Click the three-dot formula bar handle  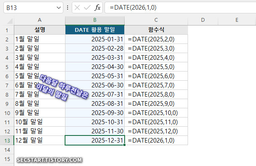click(x=68, y=8)
